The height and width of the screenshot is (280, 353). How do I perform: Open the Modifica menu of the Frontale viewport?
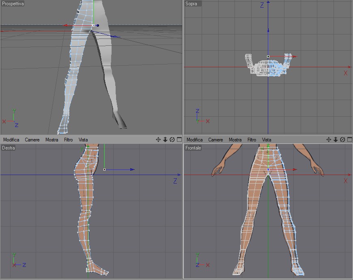pyautogui.click(x=195, y=140)
